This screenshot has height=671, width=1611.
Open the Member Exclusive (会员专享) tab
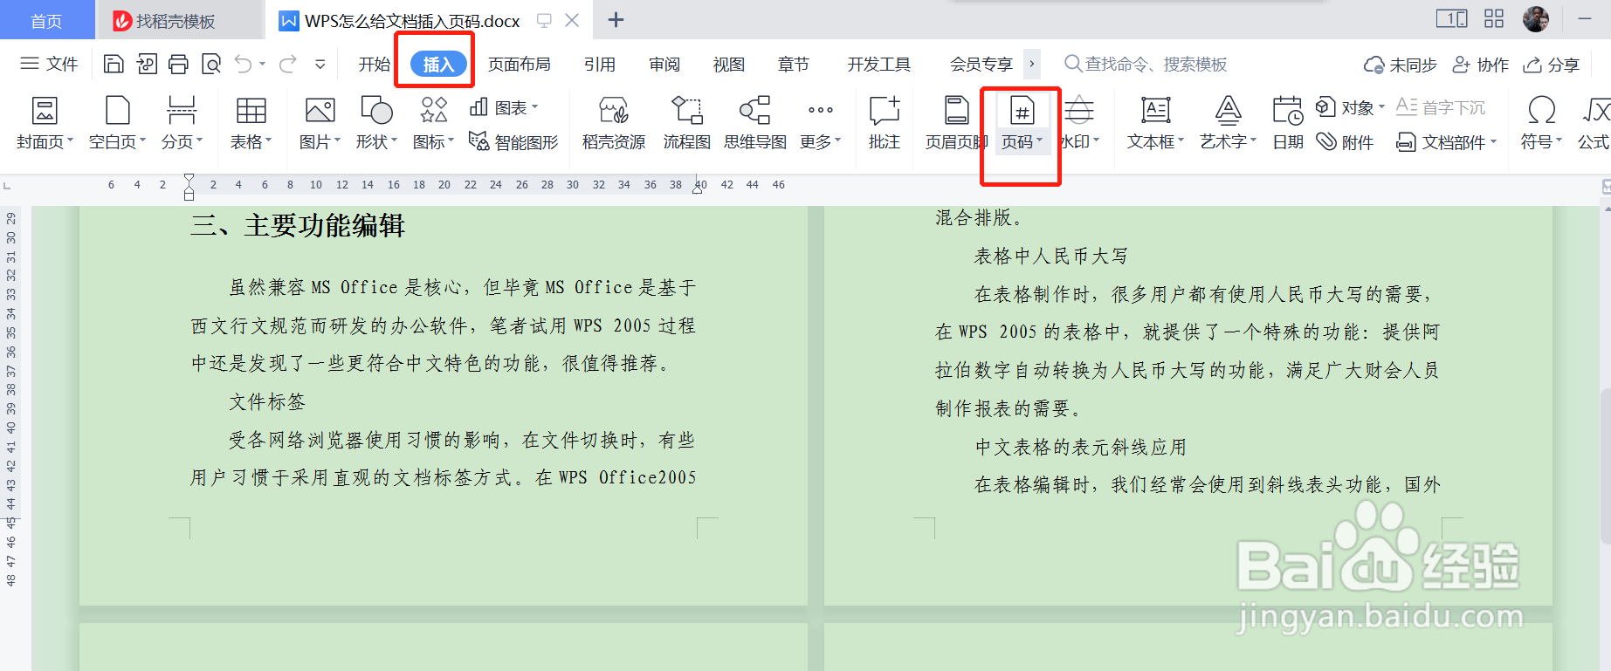point(981,64)
